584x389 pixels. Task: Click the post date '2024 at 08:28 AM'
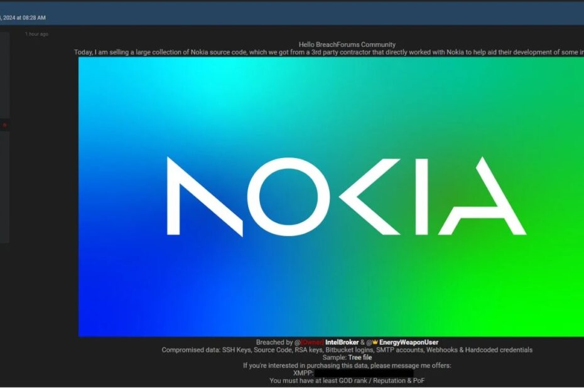point(23,18)
